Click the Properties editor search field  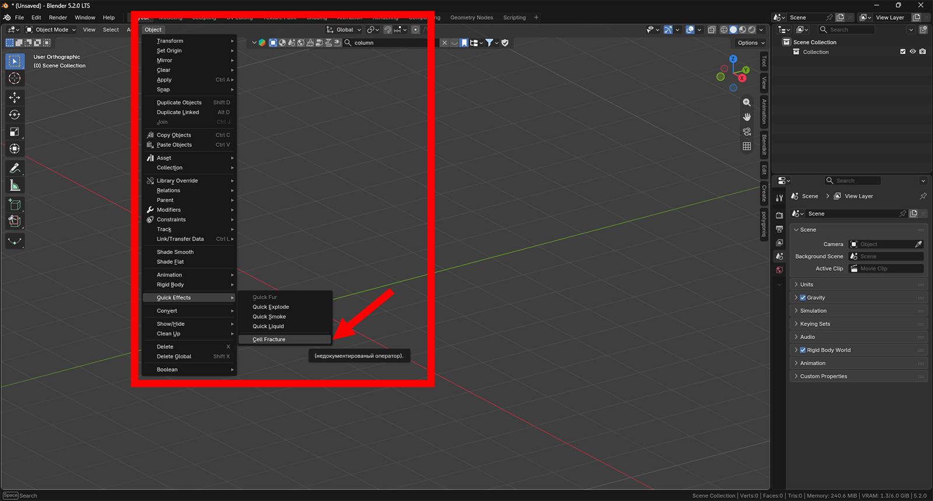click(853, 181)
